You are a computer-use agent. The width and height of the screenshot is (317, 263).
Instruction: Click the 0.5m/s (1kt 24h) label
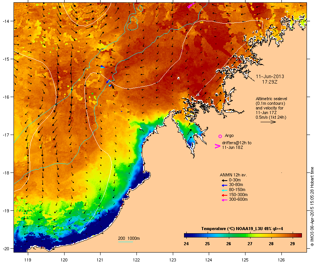click(x=271, y=117)
